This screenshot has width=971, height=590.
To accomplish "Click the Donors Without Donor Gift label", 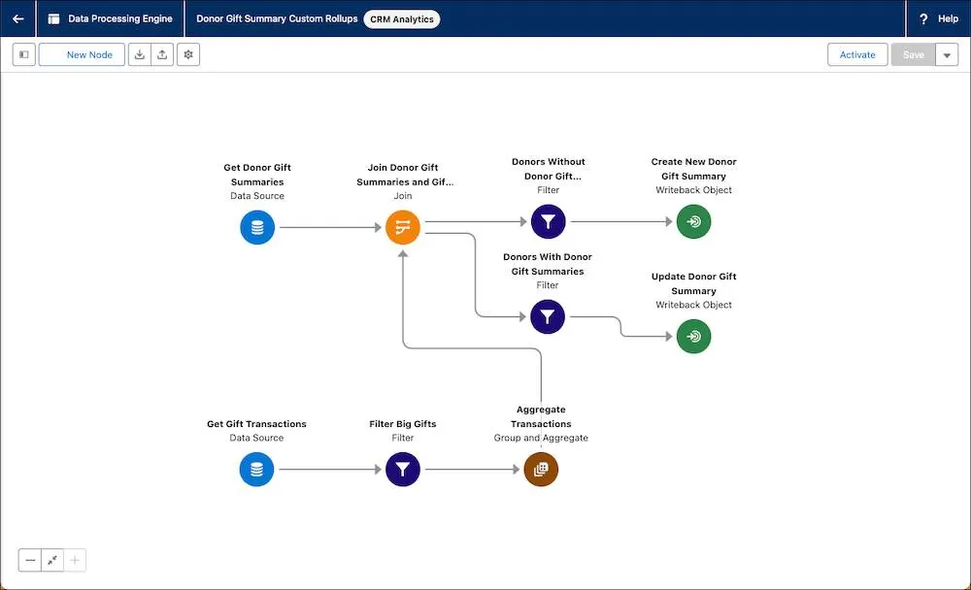I will (548, 169).
